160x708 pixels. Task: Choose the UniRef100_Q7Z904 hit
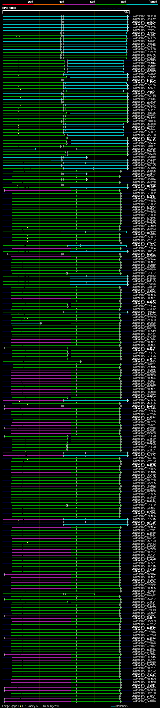click(143, 696)
